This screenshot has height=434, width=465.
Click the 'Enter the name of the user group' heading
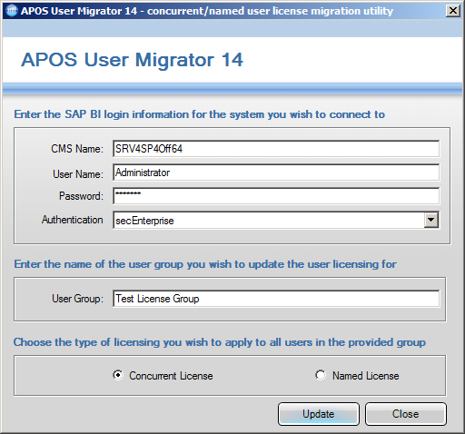coord(205,264)
